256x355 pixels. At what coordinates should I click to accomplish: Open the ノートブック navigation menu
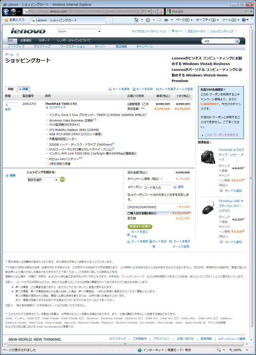(16, 47)
